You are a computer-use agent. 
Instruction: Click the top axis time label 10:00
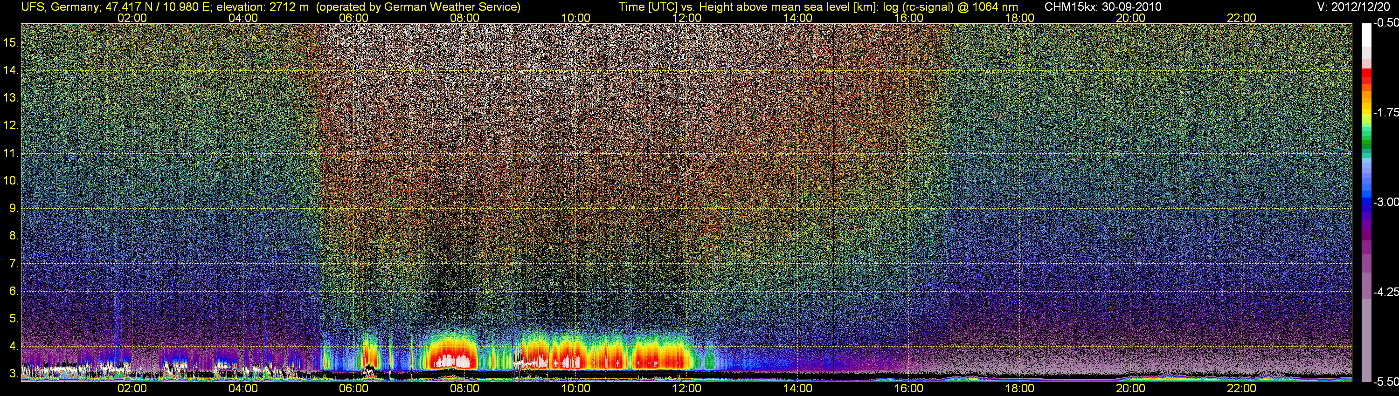(x=575, y=18)
